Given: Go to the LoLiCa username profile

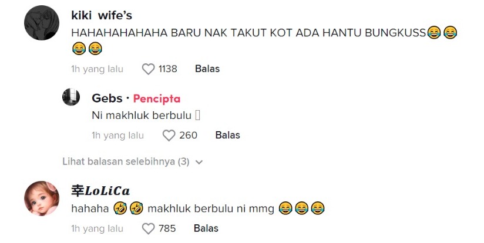Looking at the screenshot, I should coord(100,190).
